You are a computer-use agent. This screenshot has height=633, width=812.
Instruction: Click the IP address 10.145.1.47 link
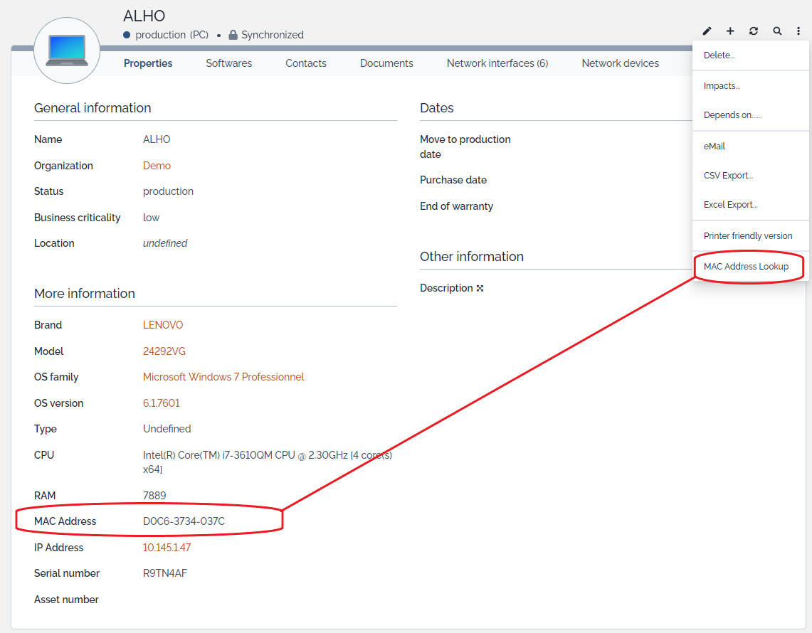[167, 548]
